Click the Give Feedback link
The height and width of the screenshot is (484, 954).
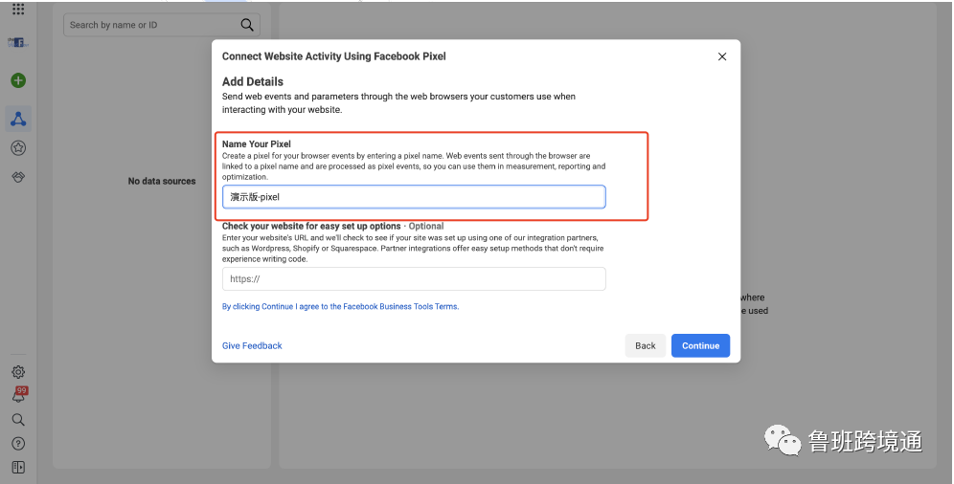tap(252, 345)
